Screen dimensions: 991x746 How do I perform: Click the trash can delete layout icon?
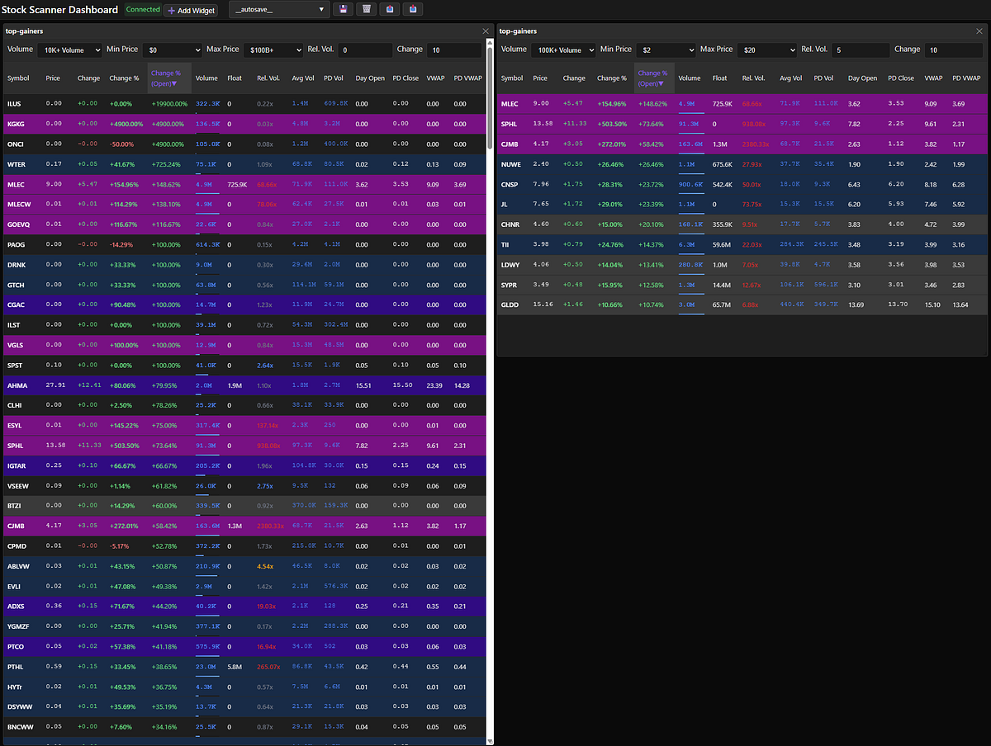[367, 9]
